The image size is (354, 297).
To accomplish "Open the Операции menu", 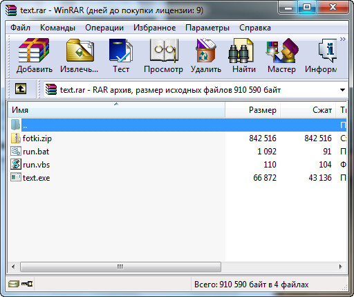I will (104, 28).
